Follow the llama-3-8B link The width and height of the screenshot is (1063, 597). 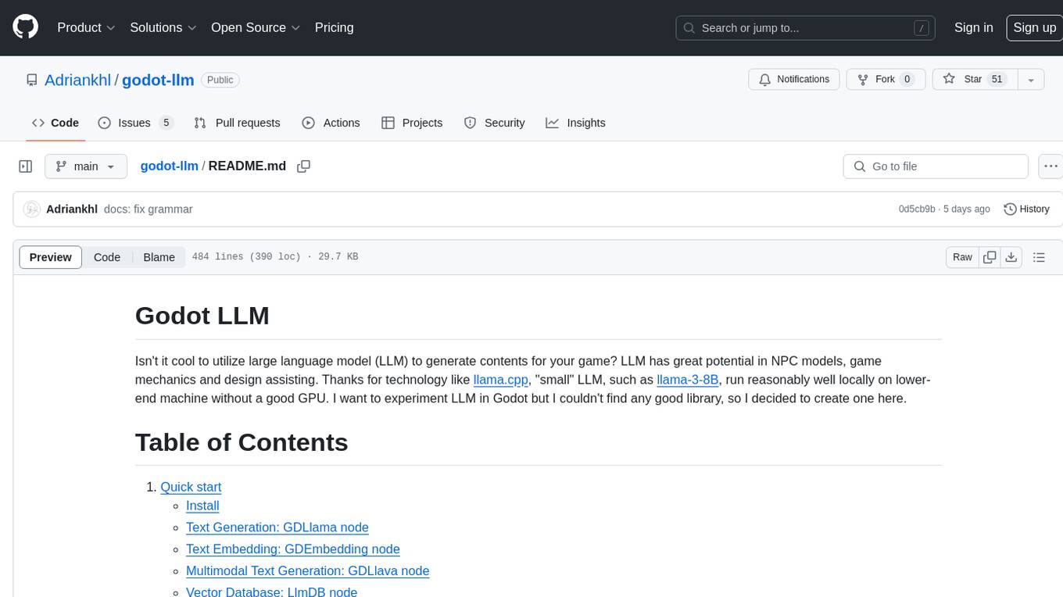688,380
